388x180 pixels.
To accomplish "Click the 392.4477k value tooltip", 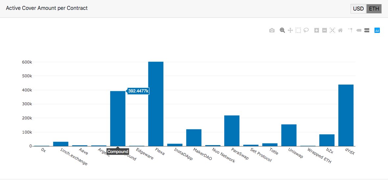I will click(138, 91).
